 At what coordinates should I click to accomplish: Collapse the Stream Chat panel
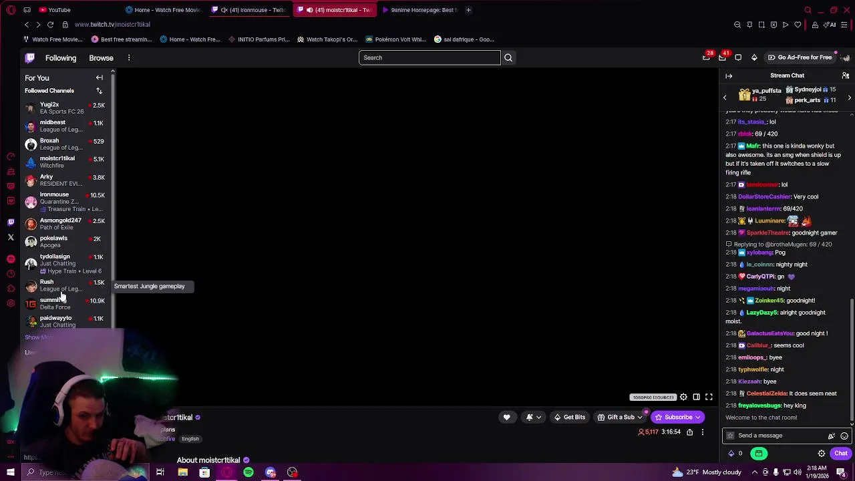pos(729,75)
